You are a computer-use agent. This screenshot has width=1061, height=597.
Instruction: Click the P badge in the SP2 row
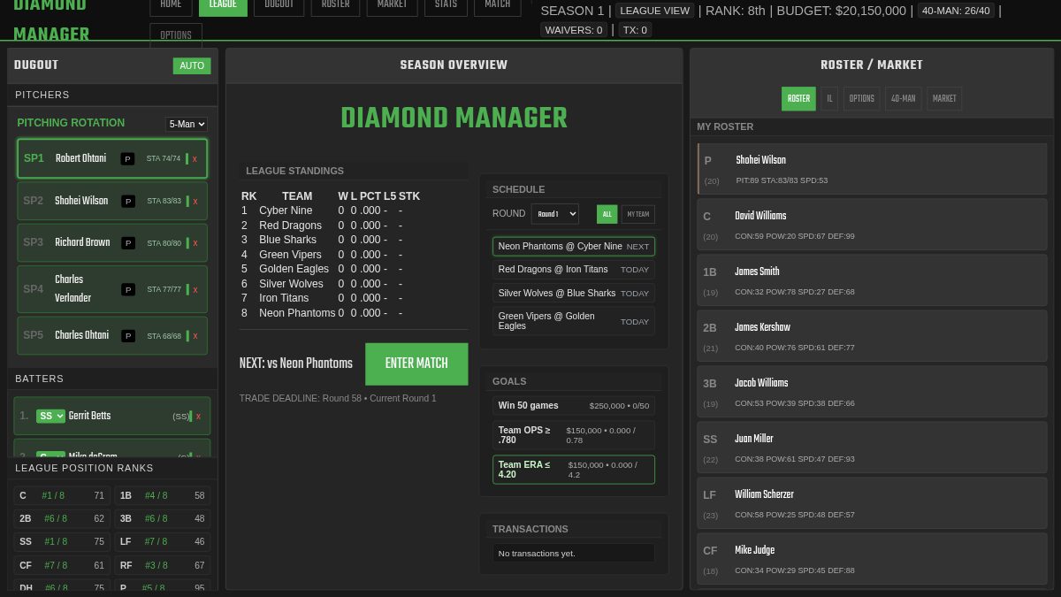127,202
